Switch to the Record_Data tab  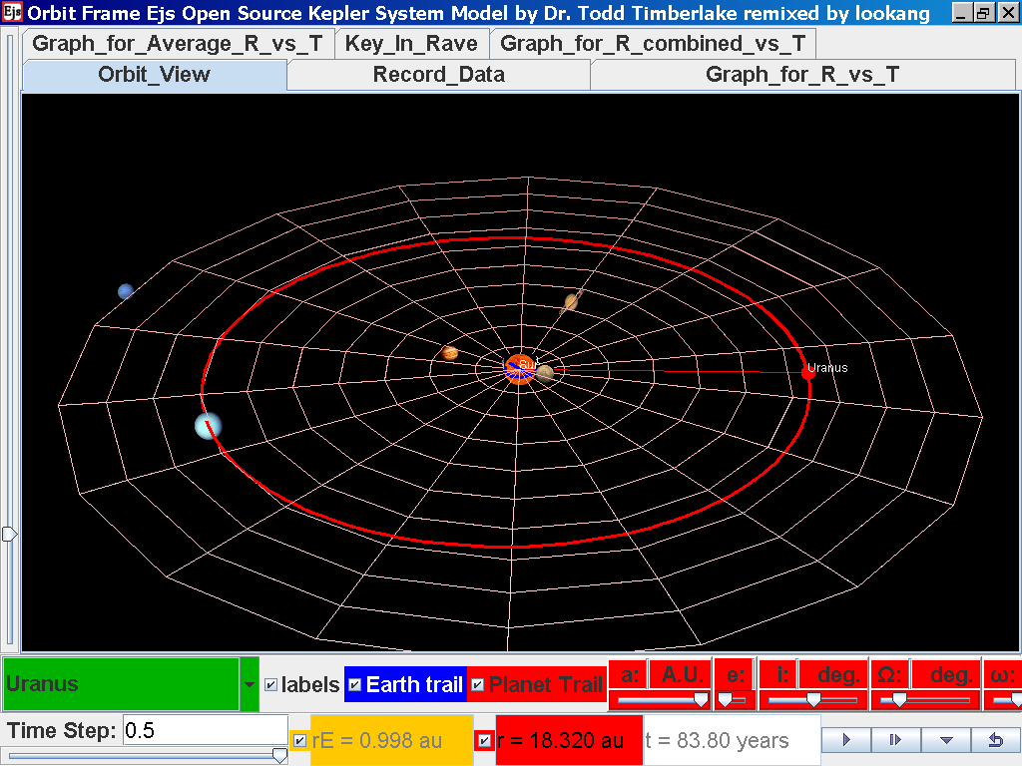point(438,75)
